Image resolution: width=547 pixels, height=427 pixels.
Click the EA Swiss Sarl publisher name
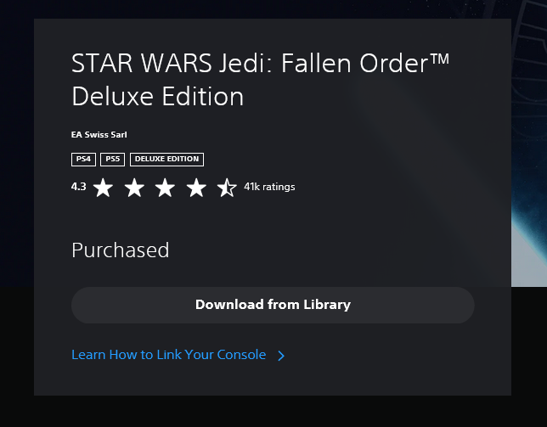click(99, 134)
